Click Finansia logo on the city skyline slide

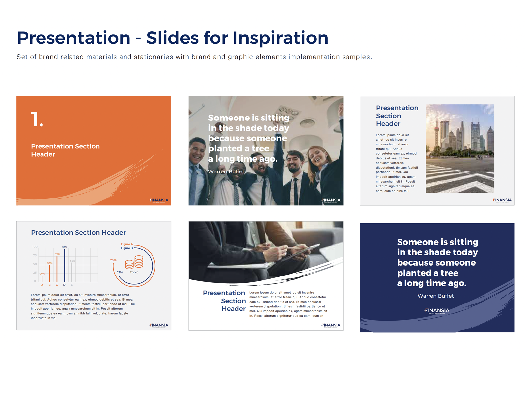pos(502,200)
